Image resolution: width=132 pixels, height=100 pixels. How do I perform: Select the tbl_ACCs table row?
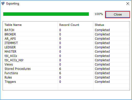coord(66,56)
